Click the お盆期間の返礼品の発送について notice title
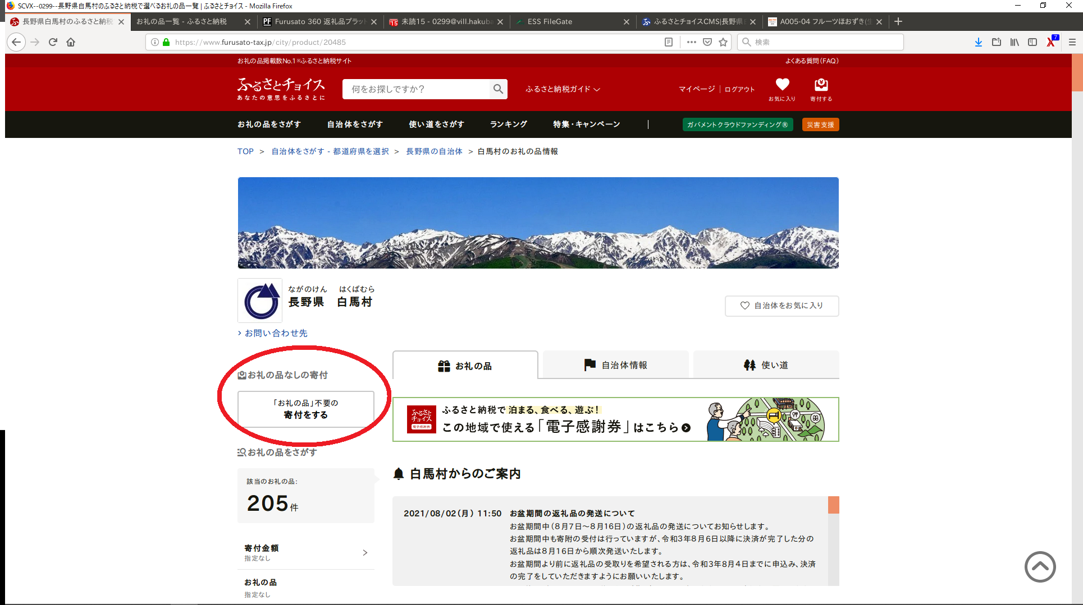The height and width of the screenshot is (605, 1083). click(x=572, y=513)
